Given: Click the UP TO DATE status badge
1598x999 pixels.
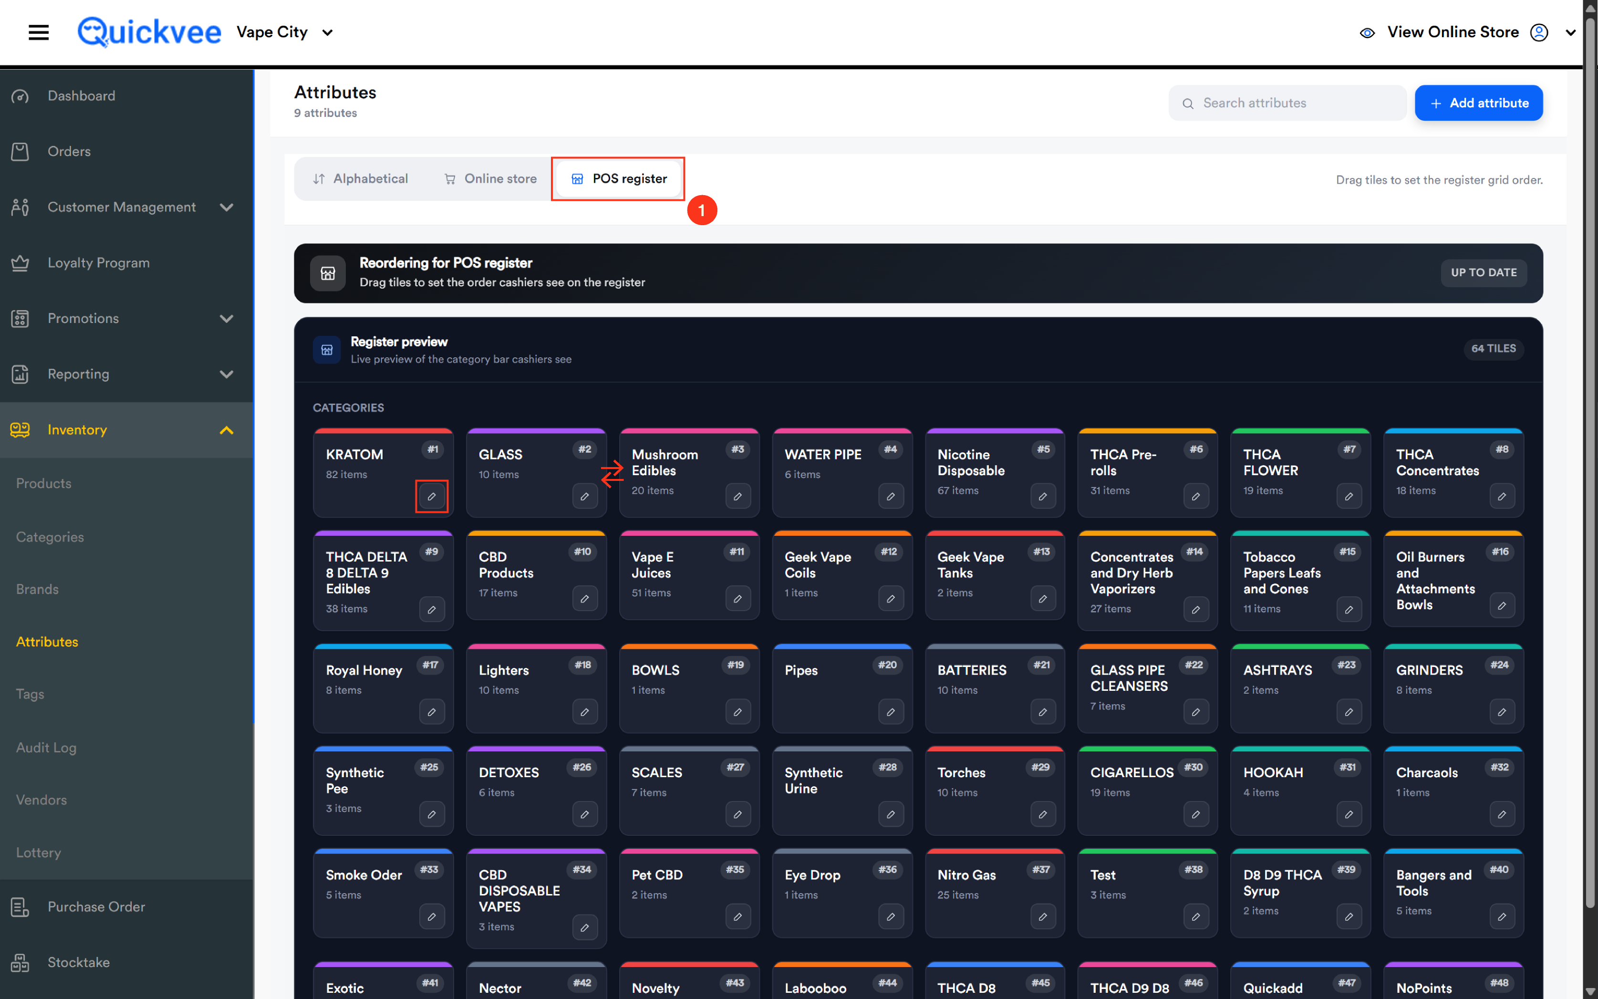Looking at the screenshot, I should pos(1483,272).
